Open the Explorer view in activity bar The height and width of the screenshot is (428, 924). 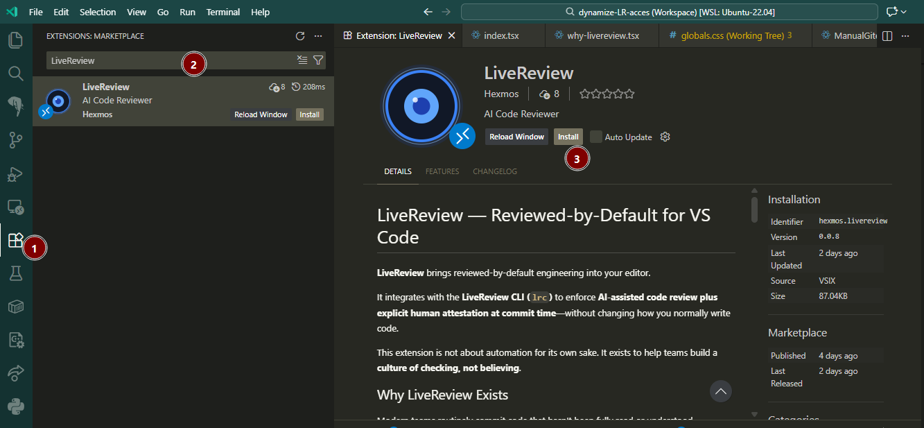tap(15, 40)
